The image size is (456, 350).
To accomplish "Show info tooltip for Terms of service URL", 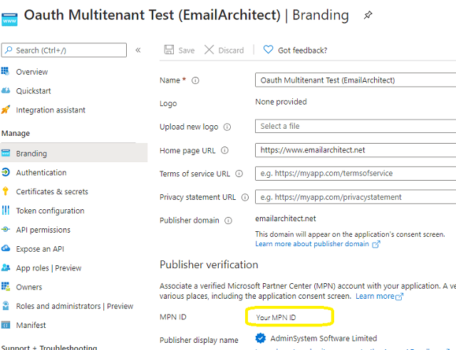I will [239, 174].
